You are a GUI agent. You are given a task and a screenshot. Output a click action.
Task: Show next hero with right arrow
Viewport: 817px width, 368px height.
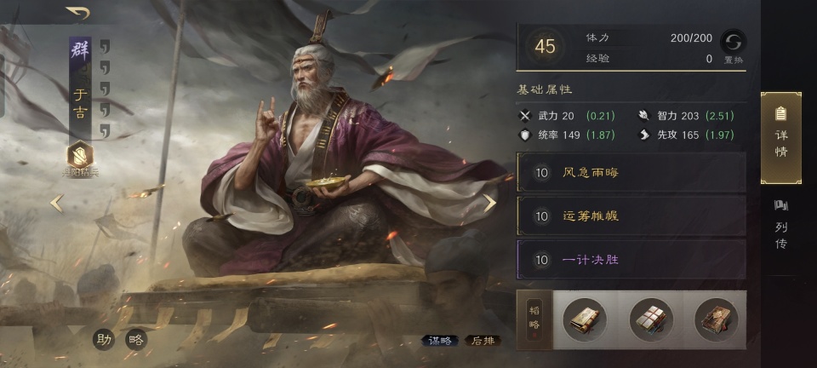(x=489, y=204)
